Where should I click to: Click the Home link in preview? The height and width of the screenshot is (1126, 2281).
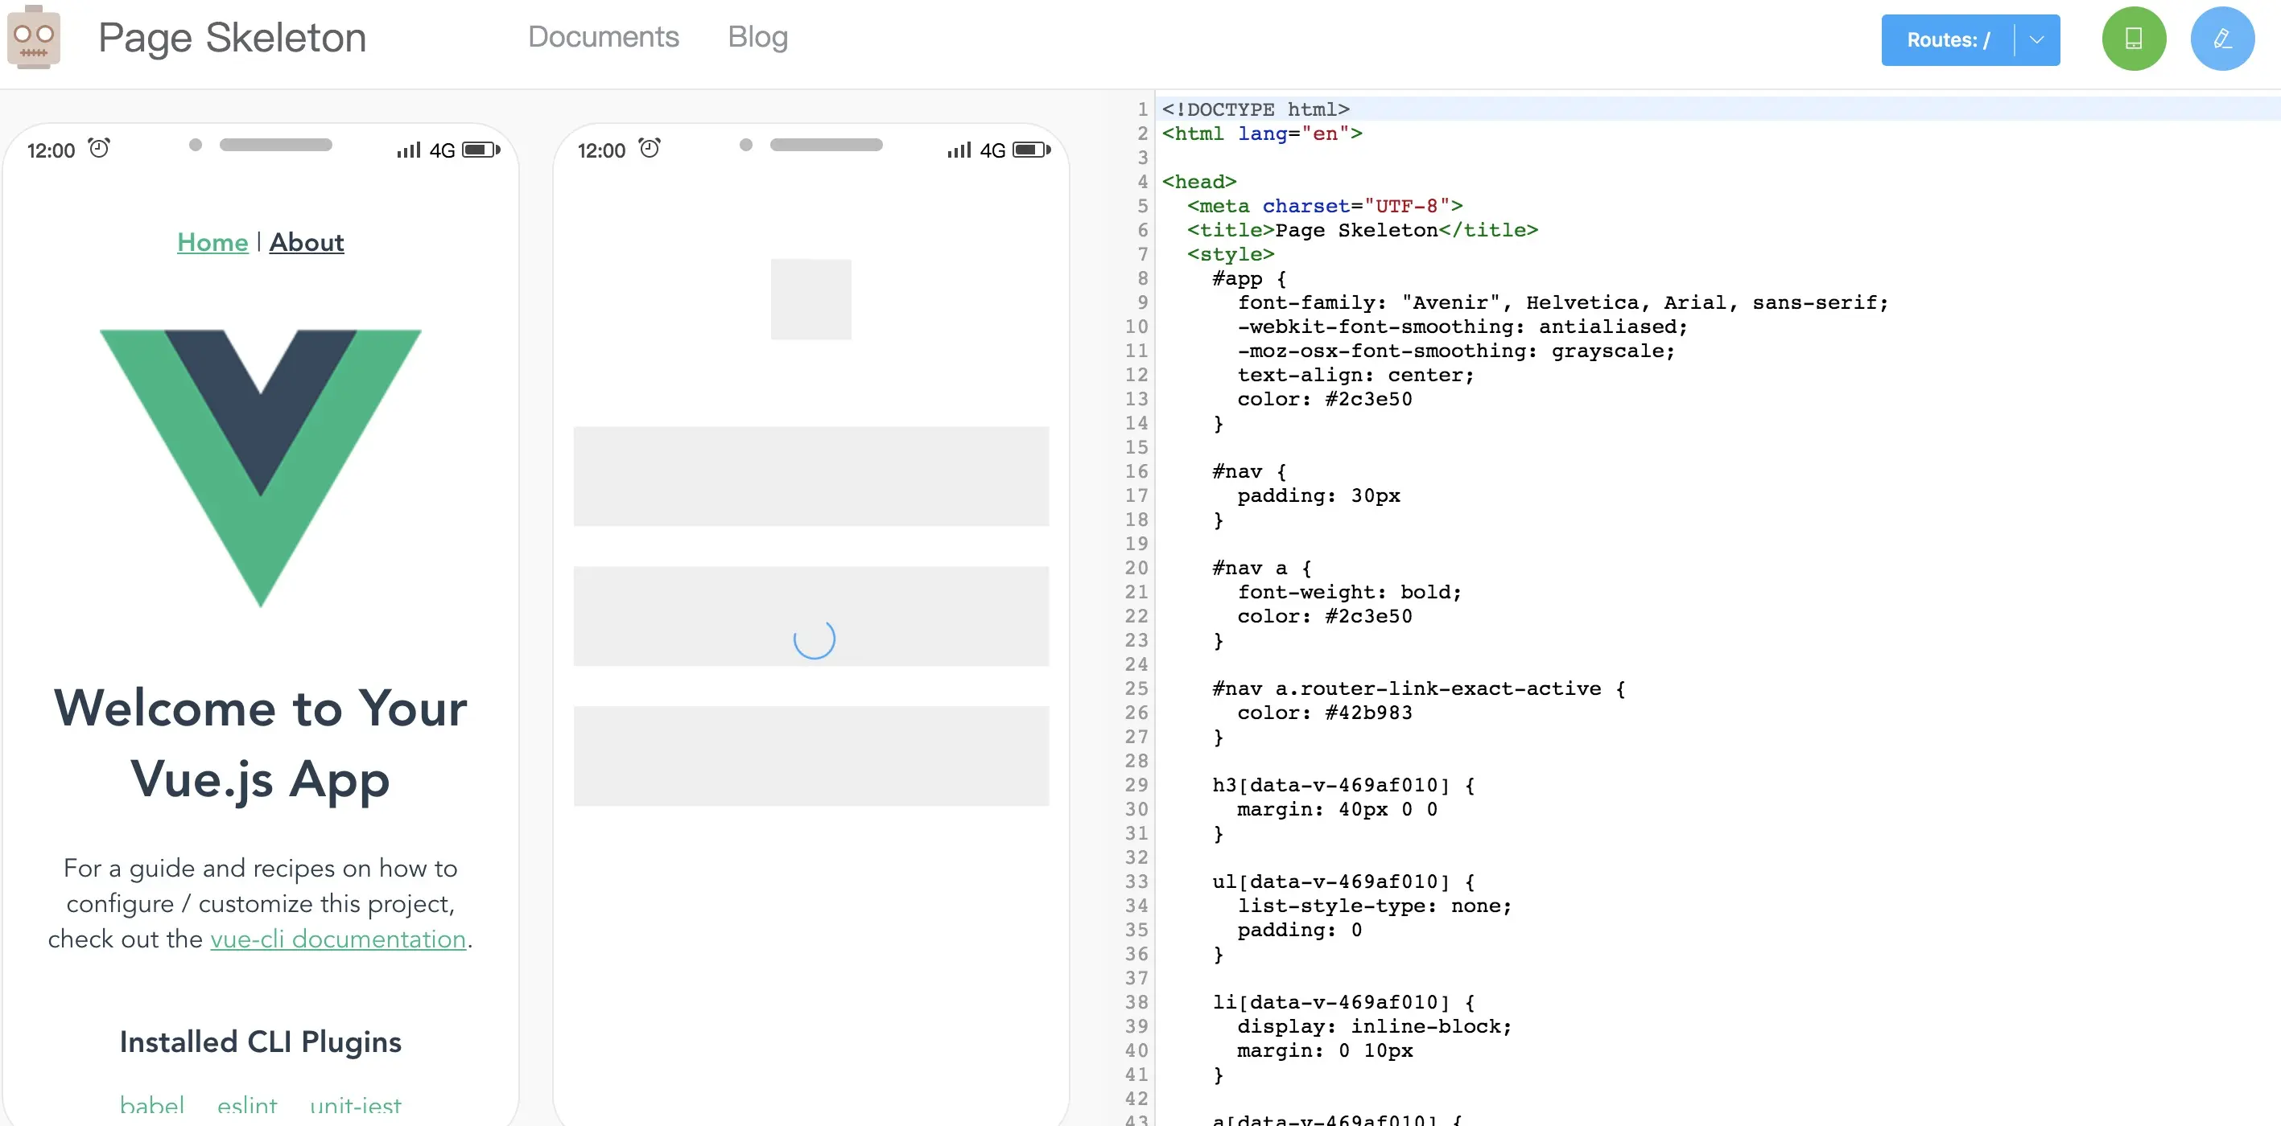click(x=212, y=242)
